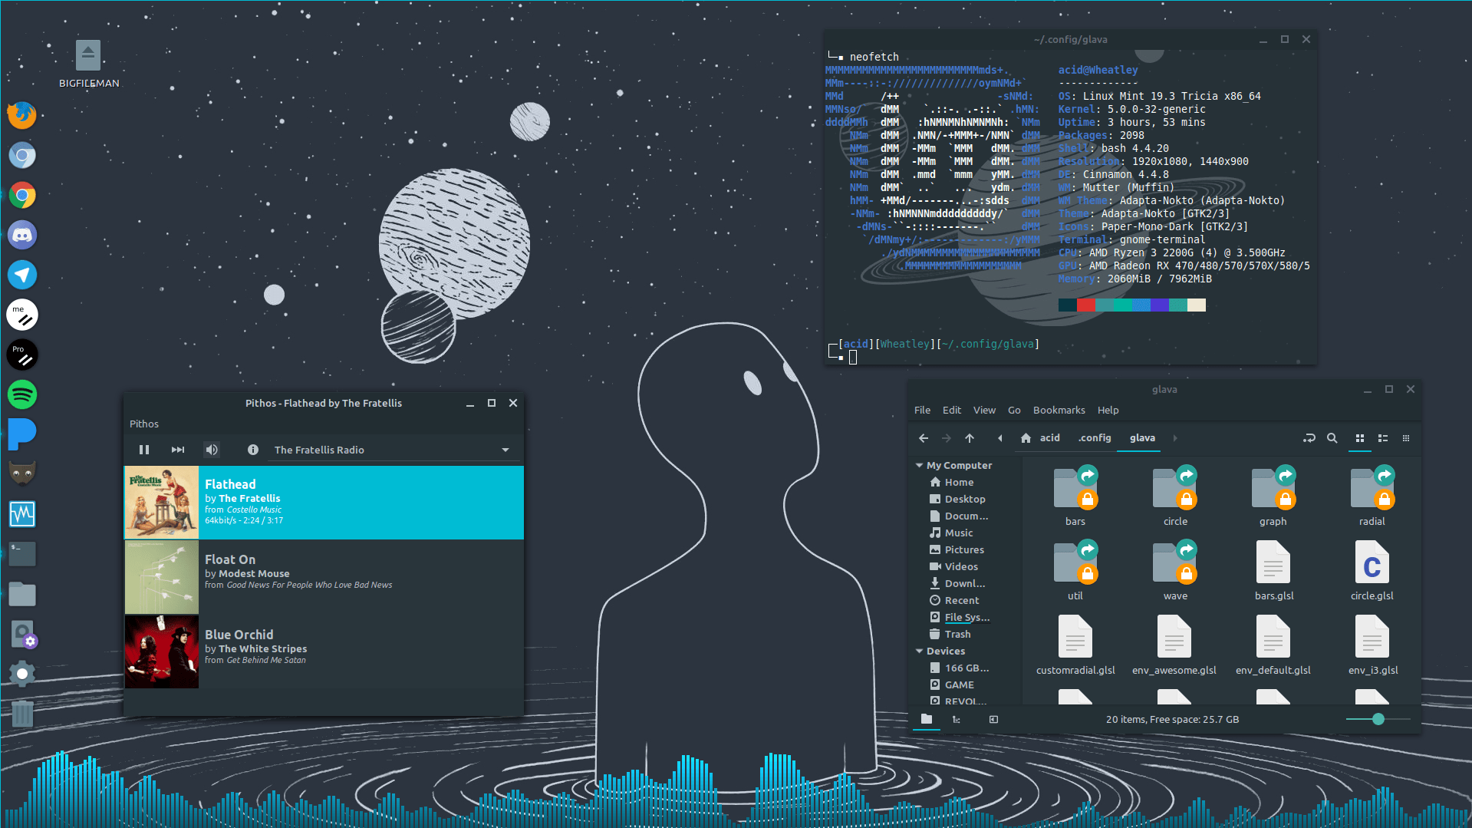Switch the sidebar to treeview mode
Viewport: 1472px width, 828px height.
956,719
